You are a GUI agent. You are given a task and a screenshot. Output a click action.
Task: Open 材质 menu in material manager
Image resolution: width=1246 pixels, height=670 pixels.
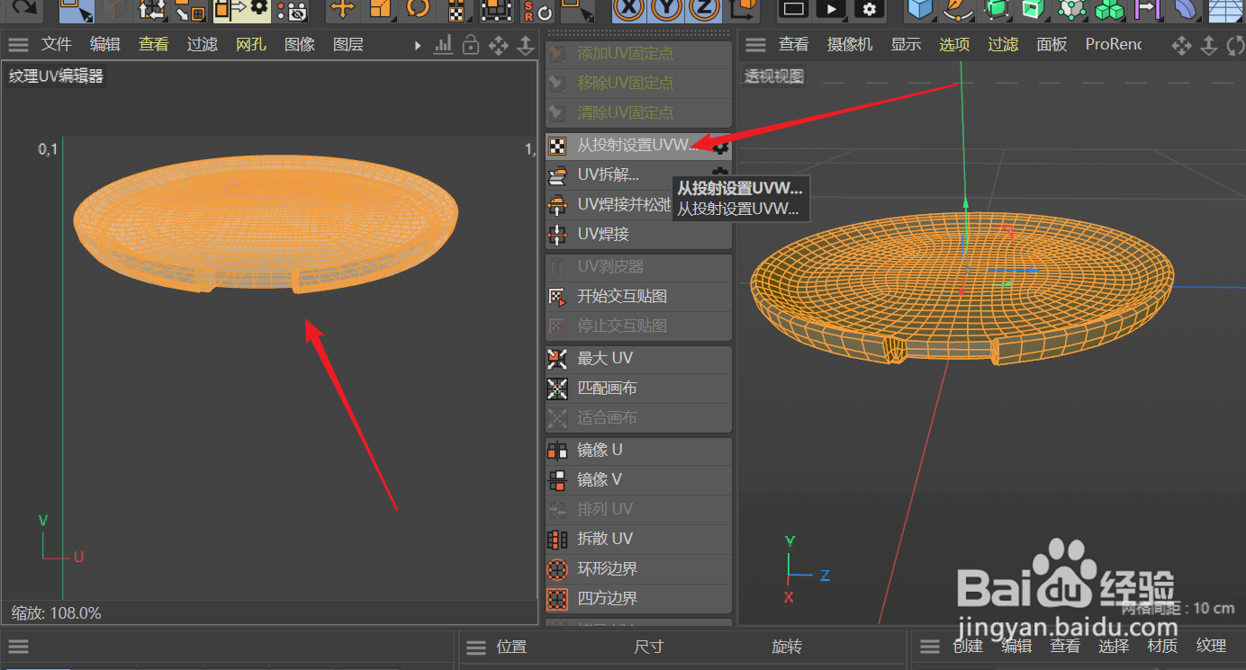1163,647
